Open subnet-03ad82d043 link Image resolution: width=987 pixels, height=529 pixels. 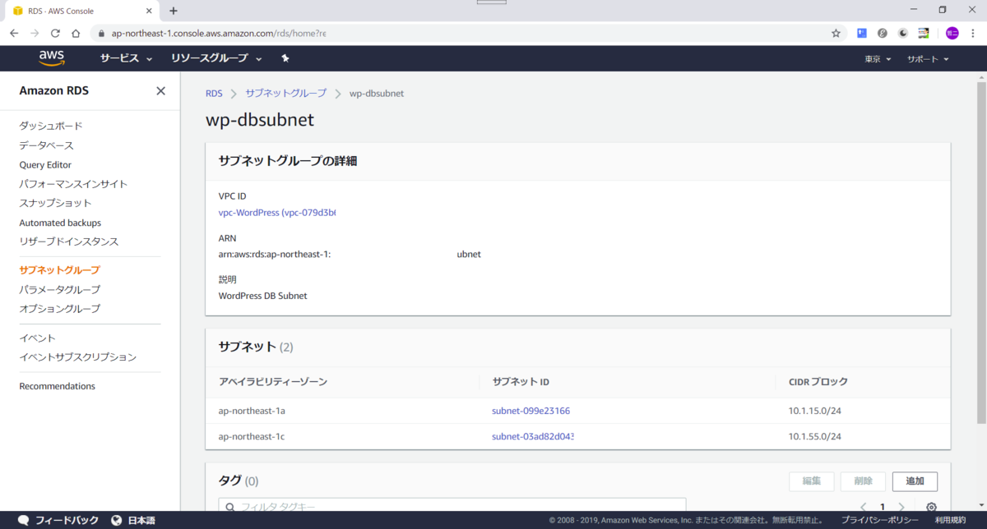(532, 436)
